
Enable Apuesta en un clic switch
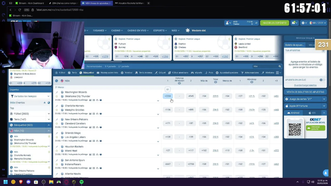322,80
